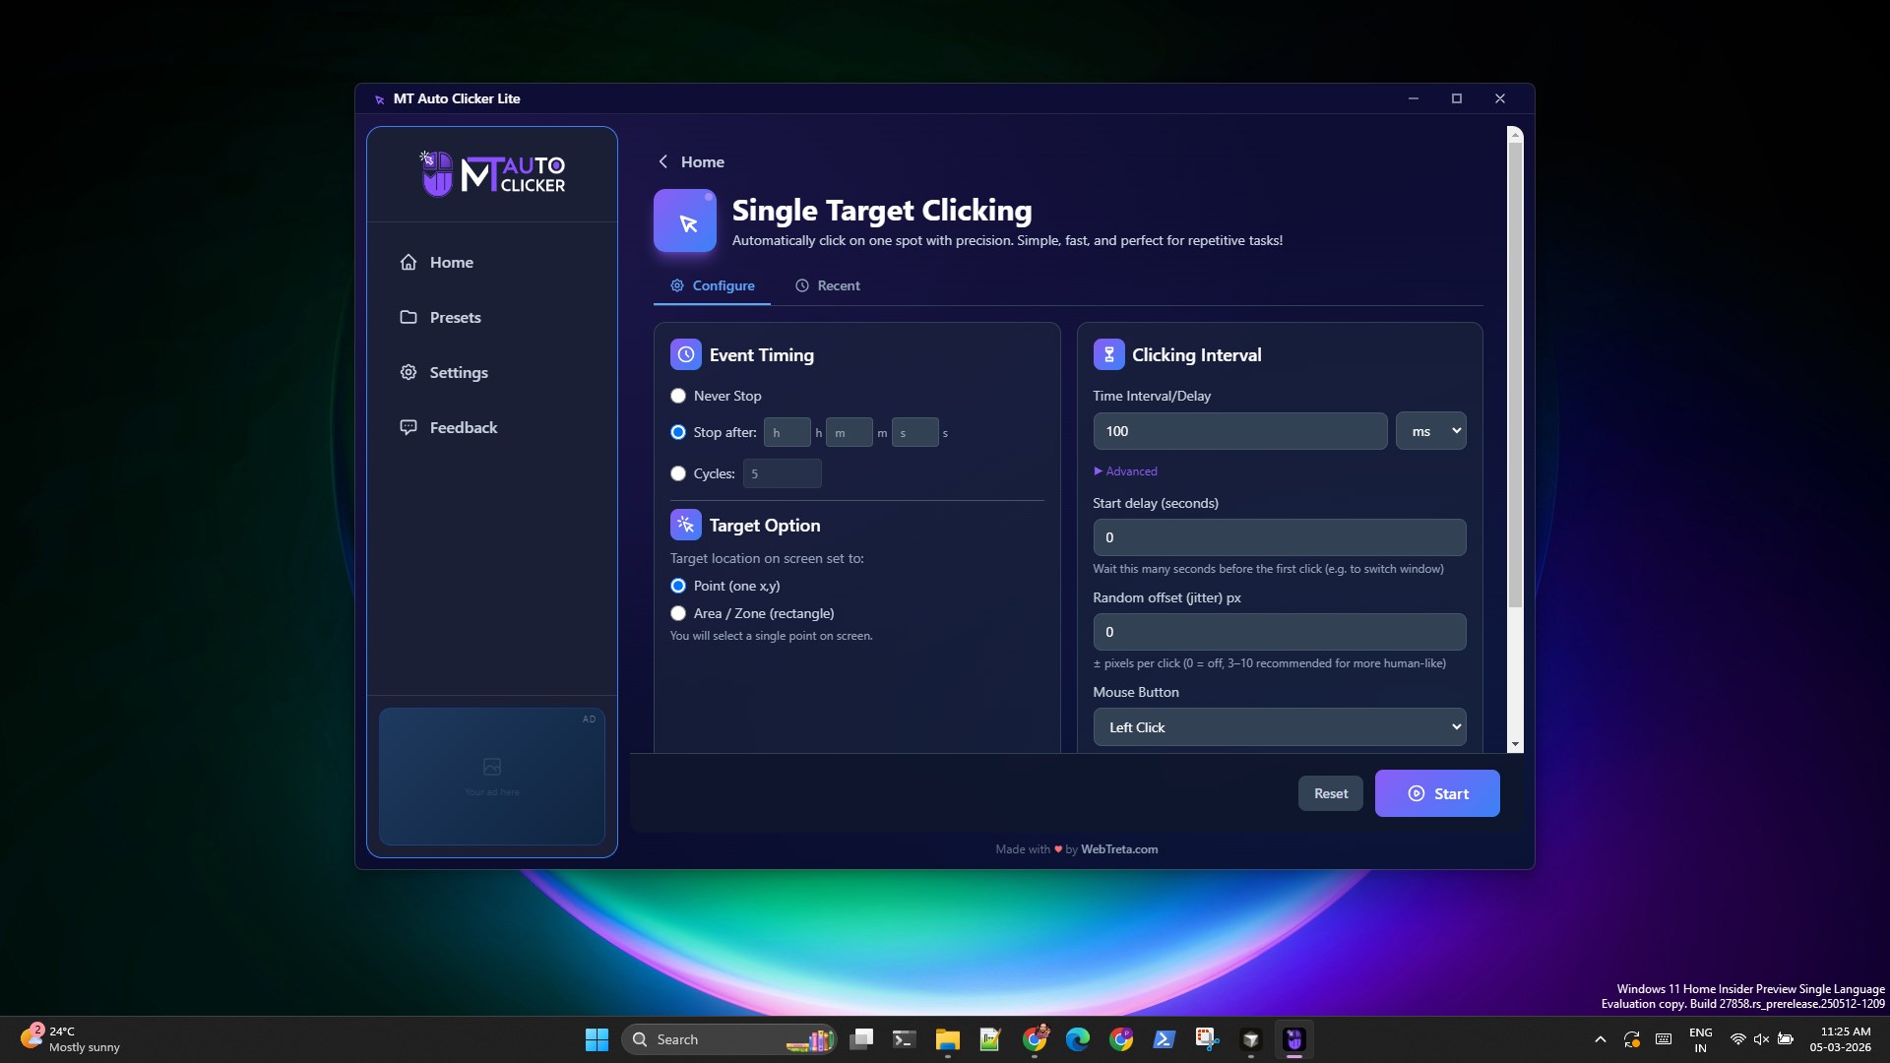Click the Target Option sparkle cursor icon
Screen dimensions: 1890x1063
tap(686, 526)
